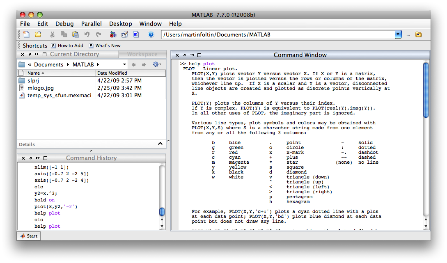Select the Current Directory tab
447x263 pixels.
pyautogui.click(x=75, y=54)
